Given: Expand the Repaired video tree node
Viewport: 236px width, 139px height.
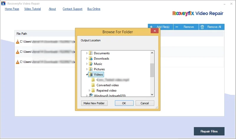Looking at the screenshot, I should click(89, 90).
